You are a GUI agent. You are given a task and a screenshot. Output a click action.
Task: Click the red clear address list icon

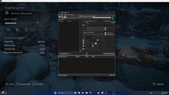coord(87,54)
